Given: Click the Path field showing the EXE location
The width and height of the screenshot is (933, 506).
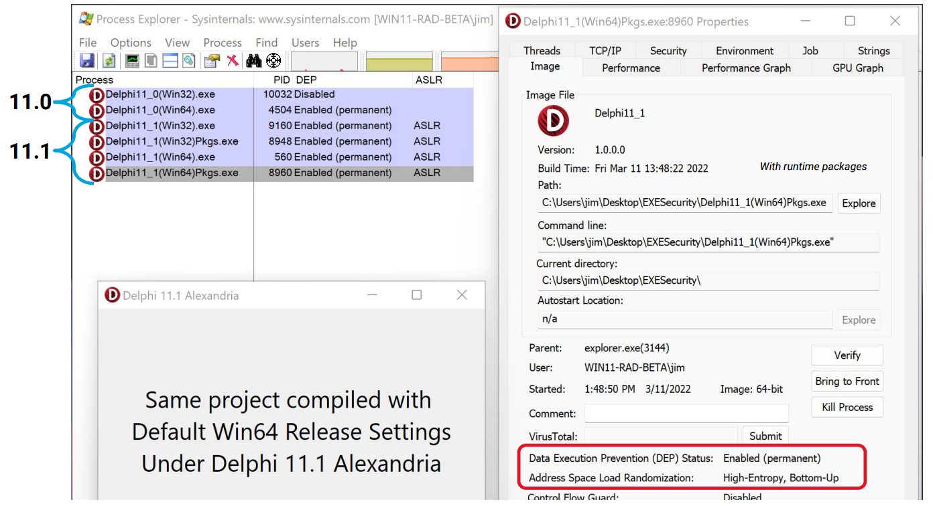Looking at the screenshot, I should pos(685,203).
